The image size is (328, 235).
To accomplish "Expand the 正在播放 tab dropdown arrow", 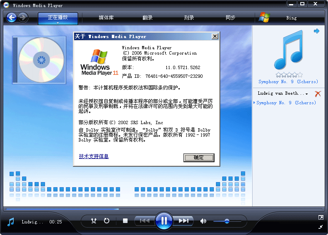I will pyautogui.click(x=58, y=23).
